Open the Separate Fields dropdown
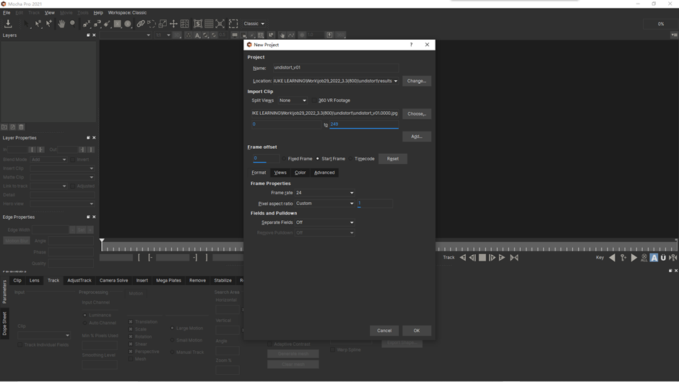 coord(324,222)
